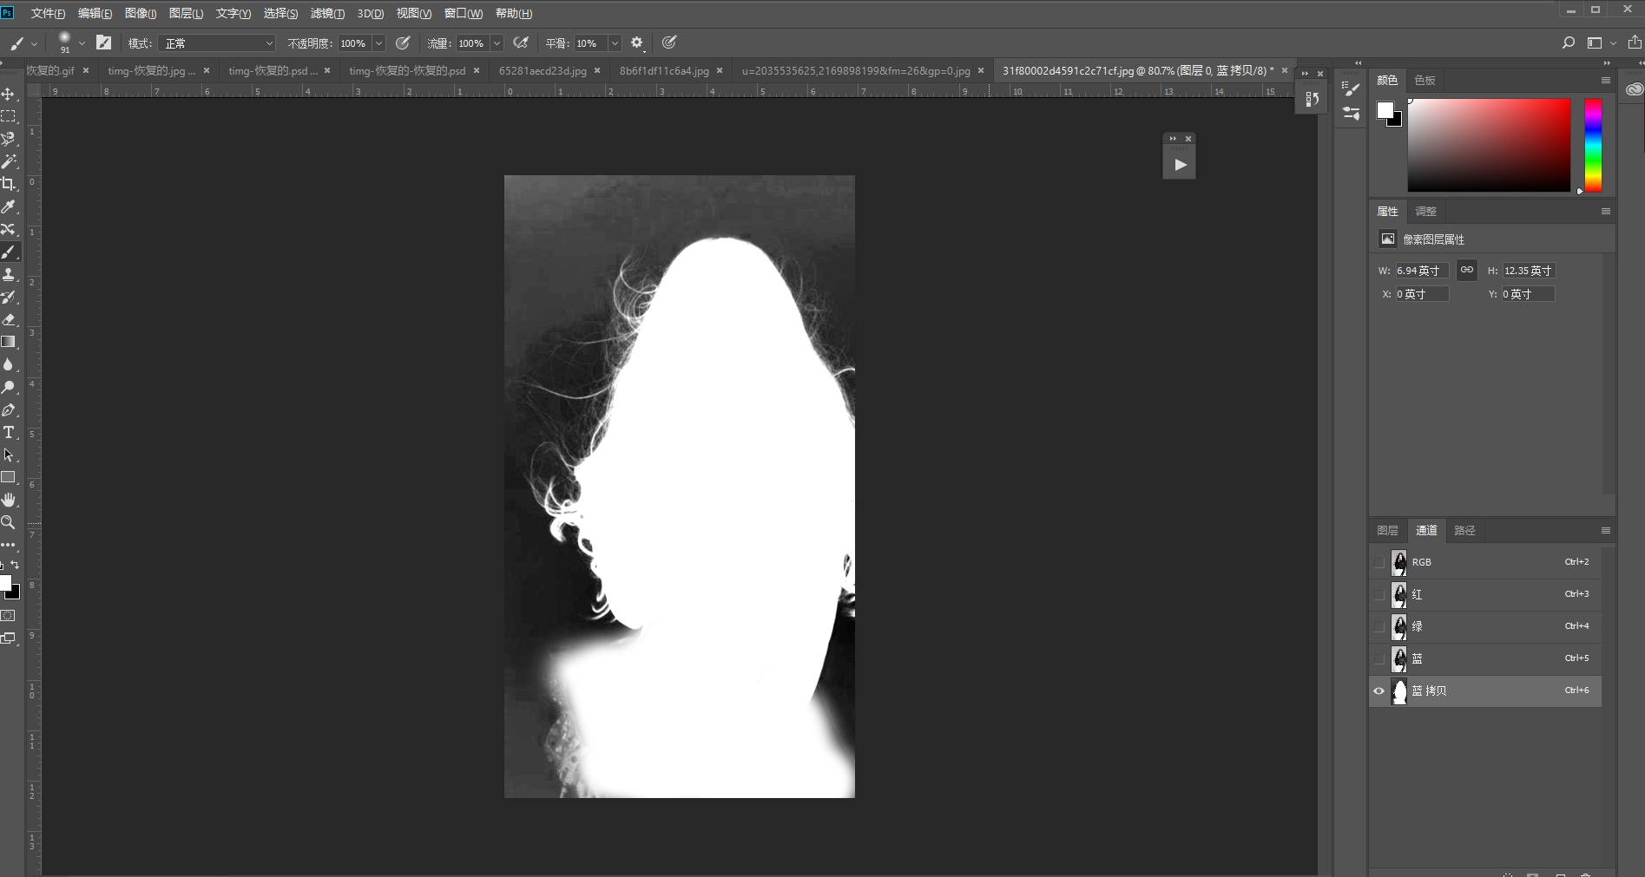Image resolution: width=1645 pixels, height=877 pixels.
Task: Switch to the 图层 panel tab
Action: pos(1387,530)
